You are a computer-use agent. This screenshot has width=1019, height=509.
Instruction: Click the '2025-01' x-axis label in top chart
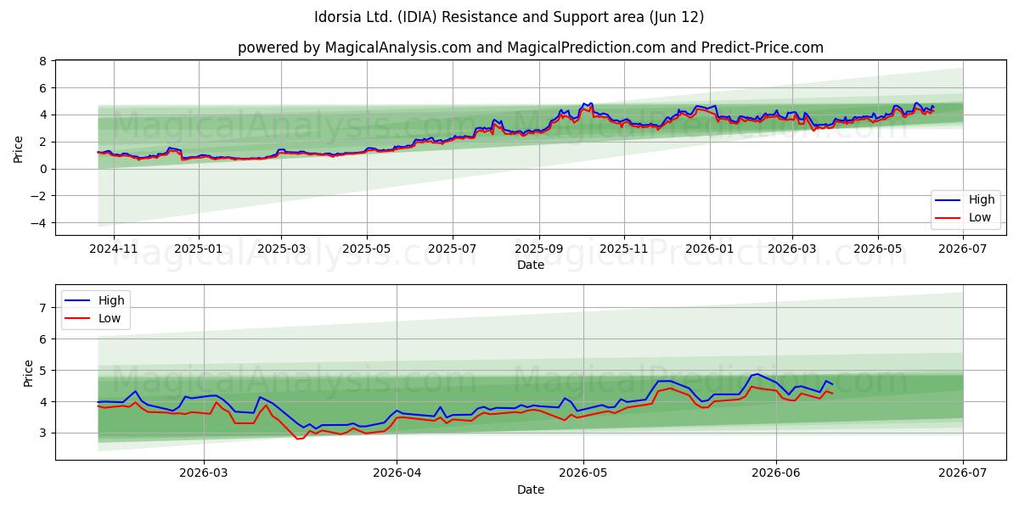coord(199,249)
